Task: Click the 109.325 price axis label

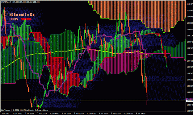Action: pos(190,67)
